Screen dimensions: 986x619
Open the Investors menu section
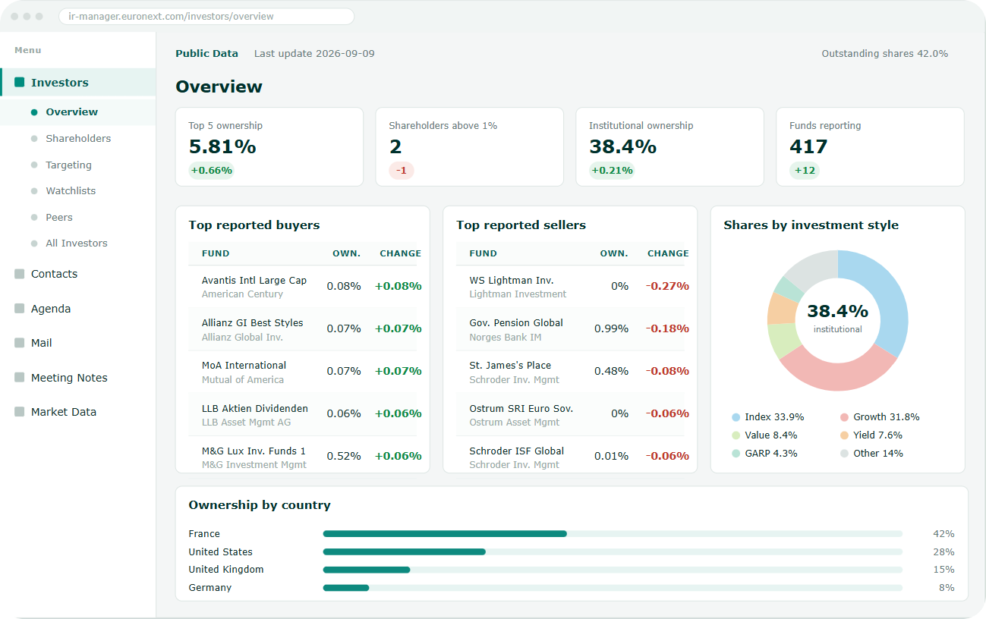(x=77, y=82)
